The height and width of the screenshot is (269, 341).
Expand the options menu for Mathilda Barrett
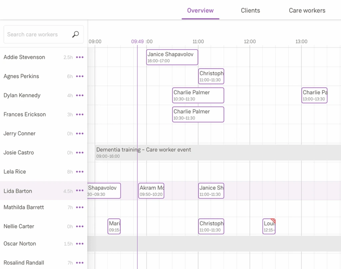[80, 208]
